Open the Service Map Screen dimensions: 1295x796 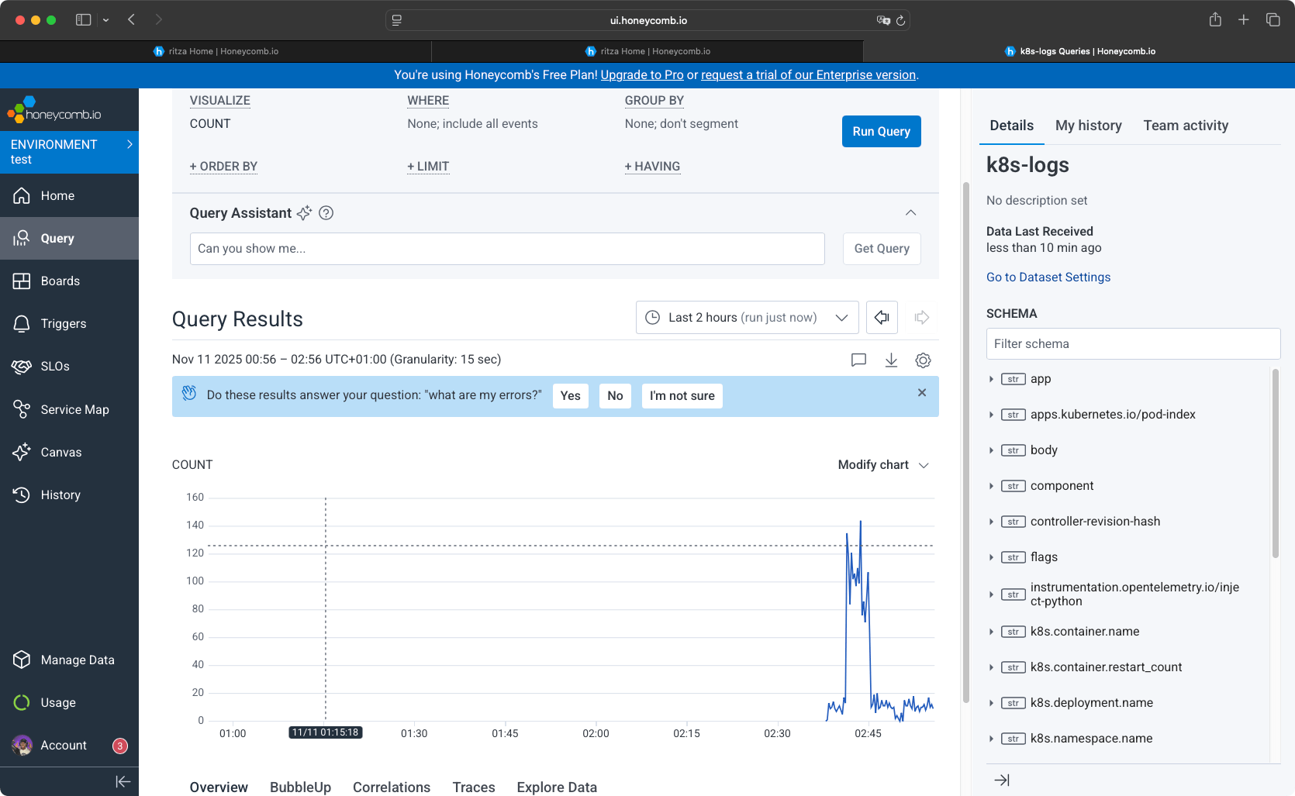[74, 409]
